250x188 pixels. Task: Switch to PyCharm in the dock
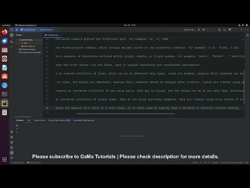(x=4, y=103)
